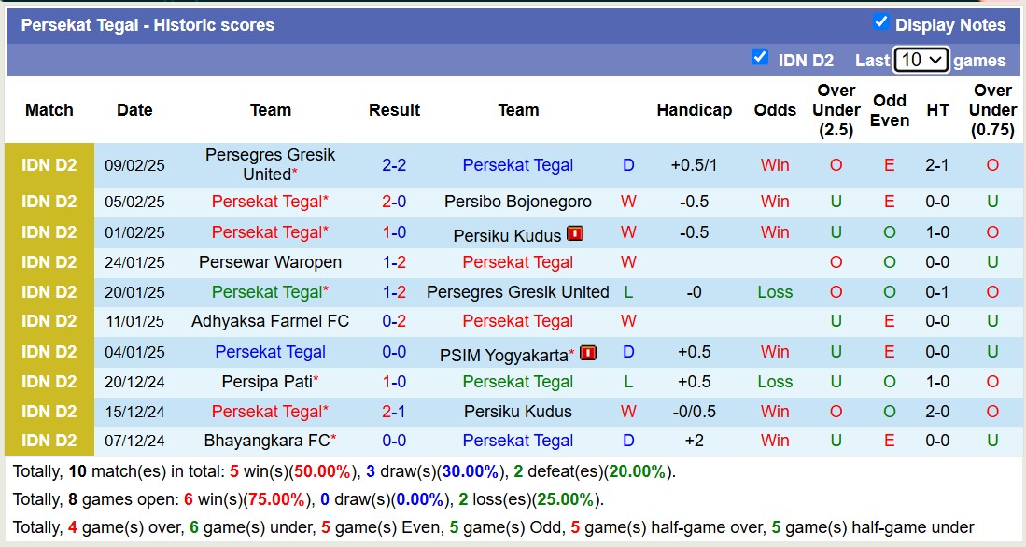1026x547 pixels.
Task: Click the IDN D2 badge on the PSIM Yogyakarta row
Action: (x=49, y=352)
